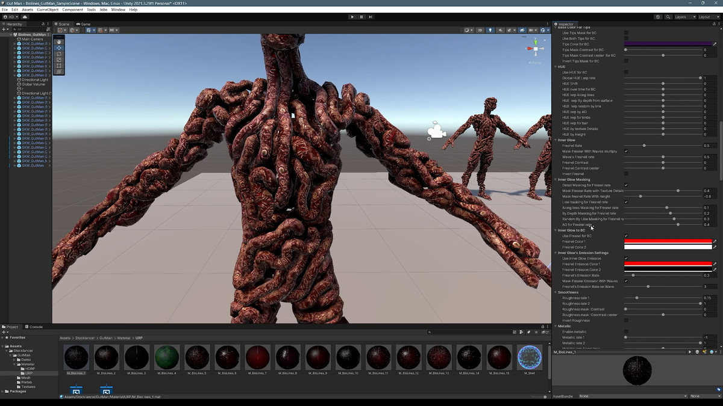Select the M_BioLines_4 material thumbnail
723x406 pixels.
(167, 357)
